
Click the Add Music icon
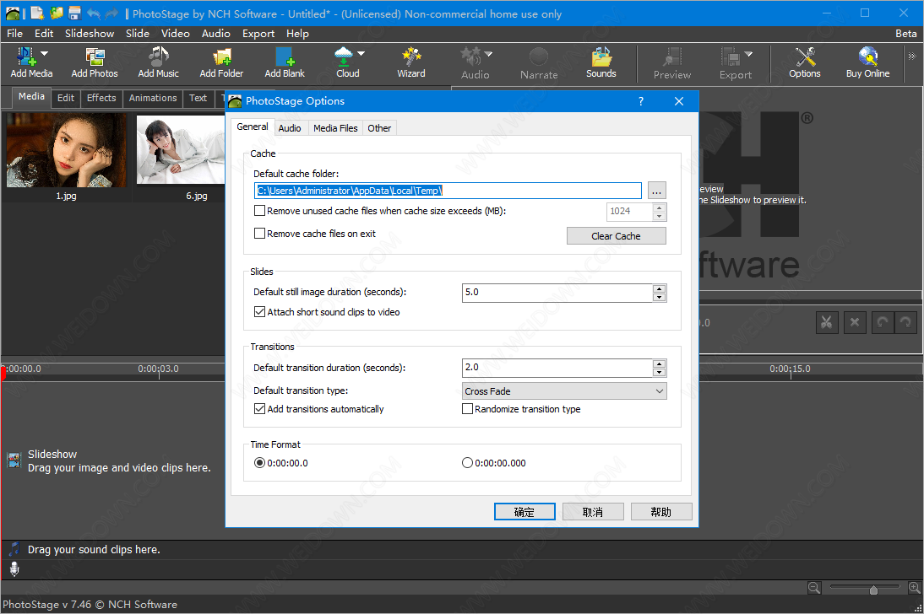(x=158, y=57)
